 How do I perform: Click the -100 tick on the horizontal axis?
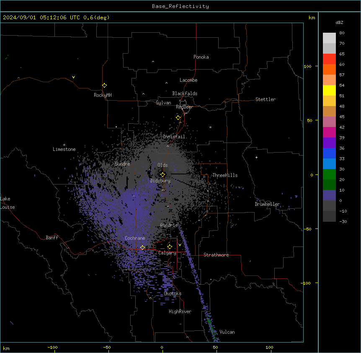click(x=52, y=347)
